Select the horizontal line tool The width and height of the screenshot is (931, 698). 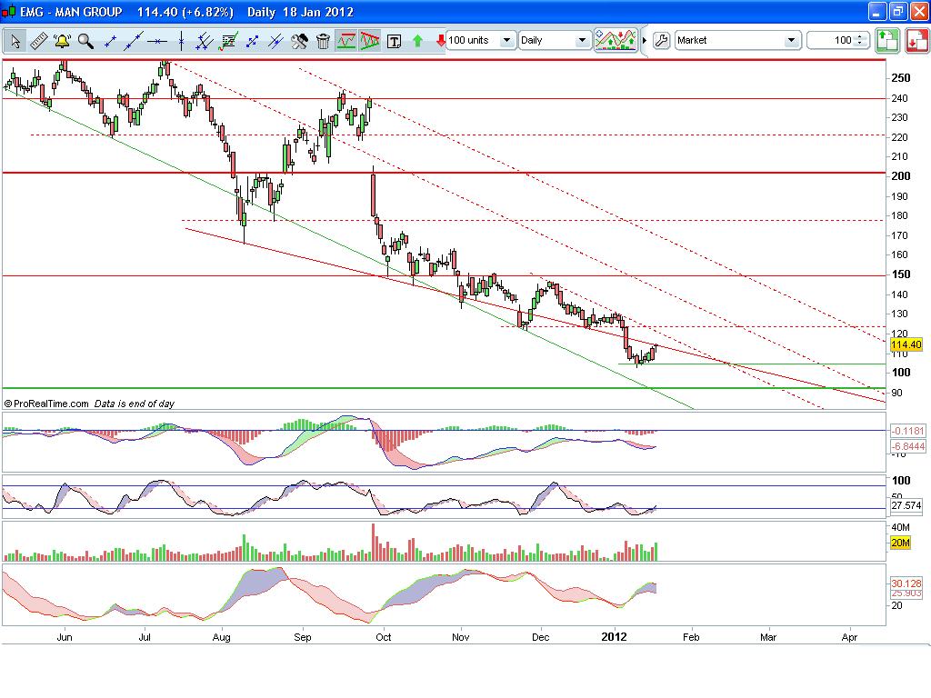click(157, 41)
